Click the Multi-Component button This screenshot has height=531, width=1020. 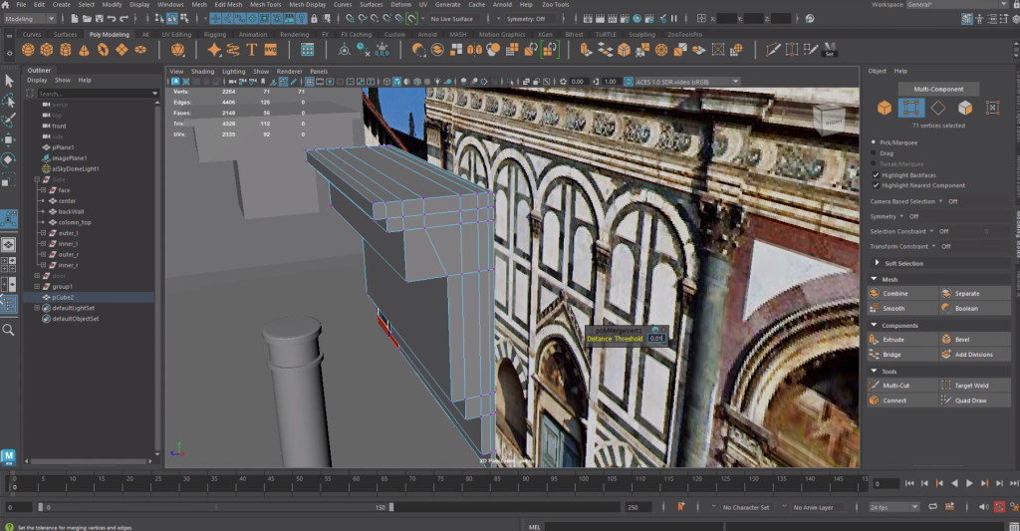938,89
